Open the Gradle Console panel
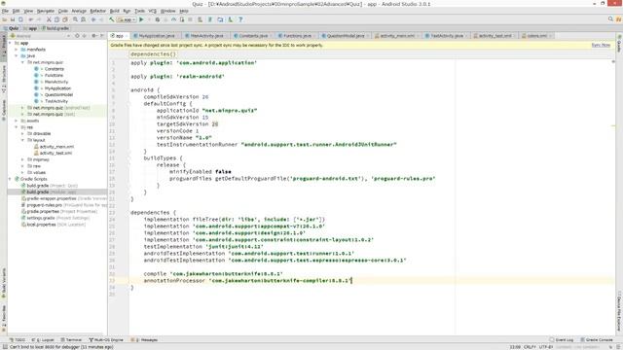Viewport: 623px width, 350px height. 597,340
